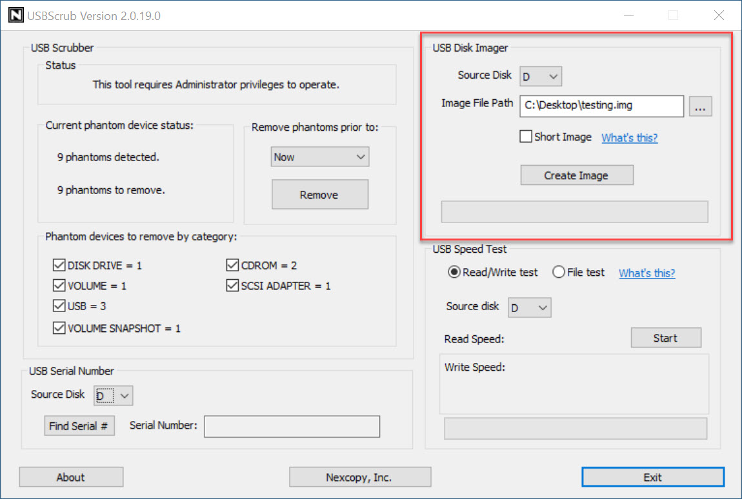Open the About dialog
Viewport: 742px width, 499px height.
[71, 477]
